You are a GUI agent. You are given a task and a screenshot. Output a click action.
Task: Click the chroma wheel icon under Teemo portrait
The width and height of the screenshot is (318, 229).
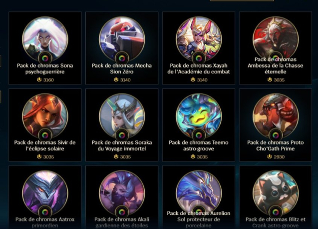[199, 135]
